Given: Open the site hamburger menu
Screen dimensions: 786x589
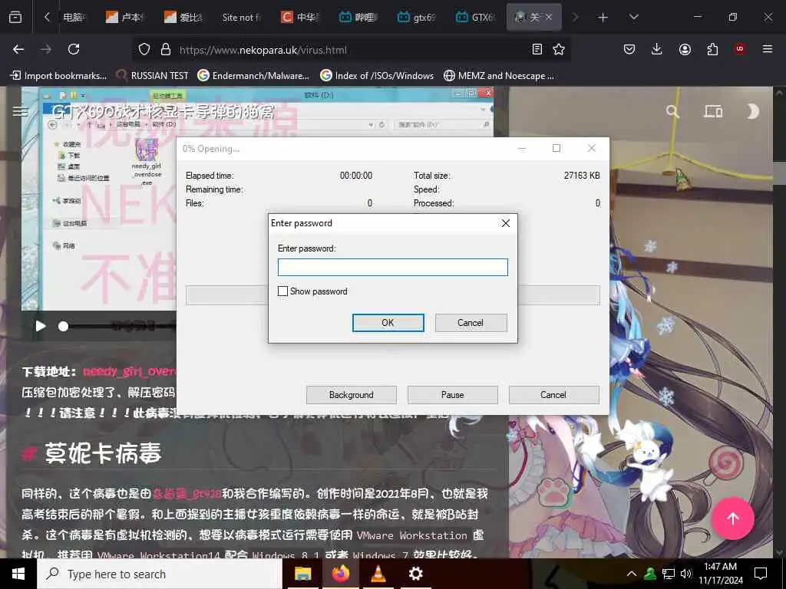Looking at the screenshot, I should pyautogui.click(x=20, y=110).
